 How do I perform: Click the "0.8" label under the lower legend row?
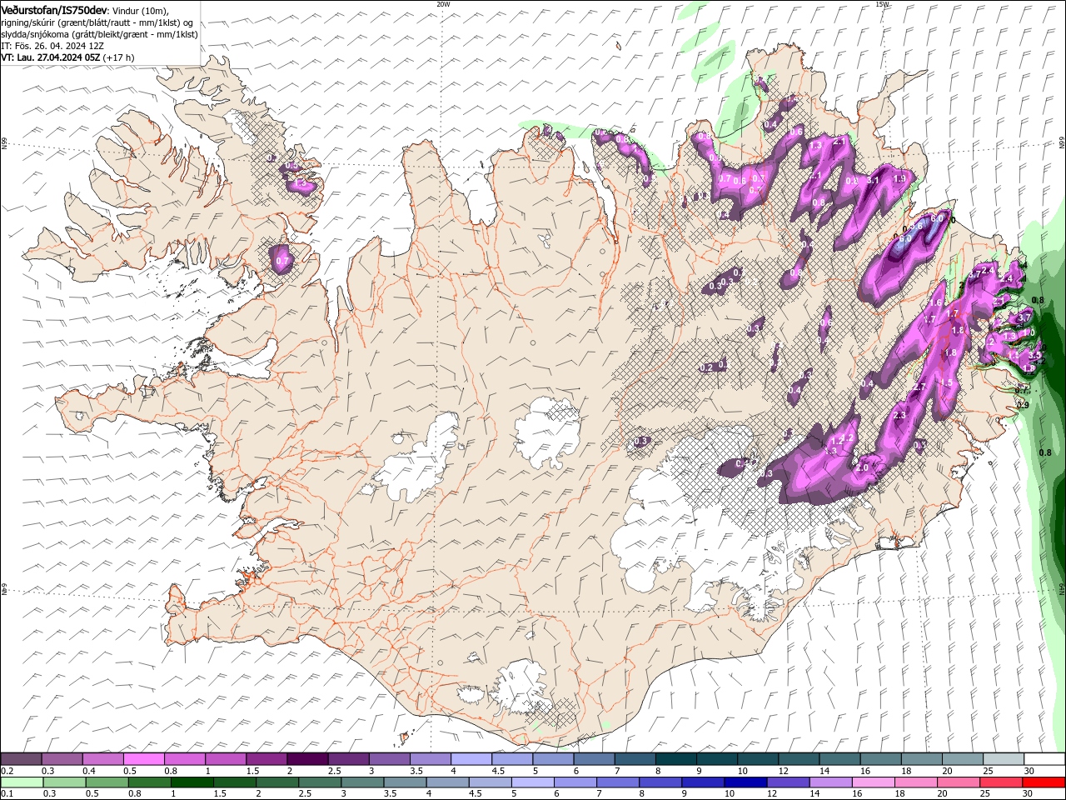135,794
